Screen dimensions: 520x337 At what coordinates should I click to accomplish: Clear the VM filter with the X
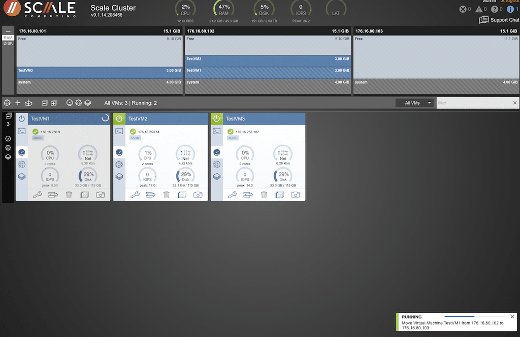[x=515, y=103]
